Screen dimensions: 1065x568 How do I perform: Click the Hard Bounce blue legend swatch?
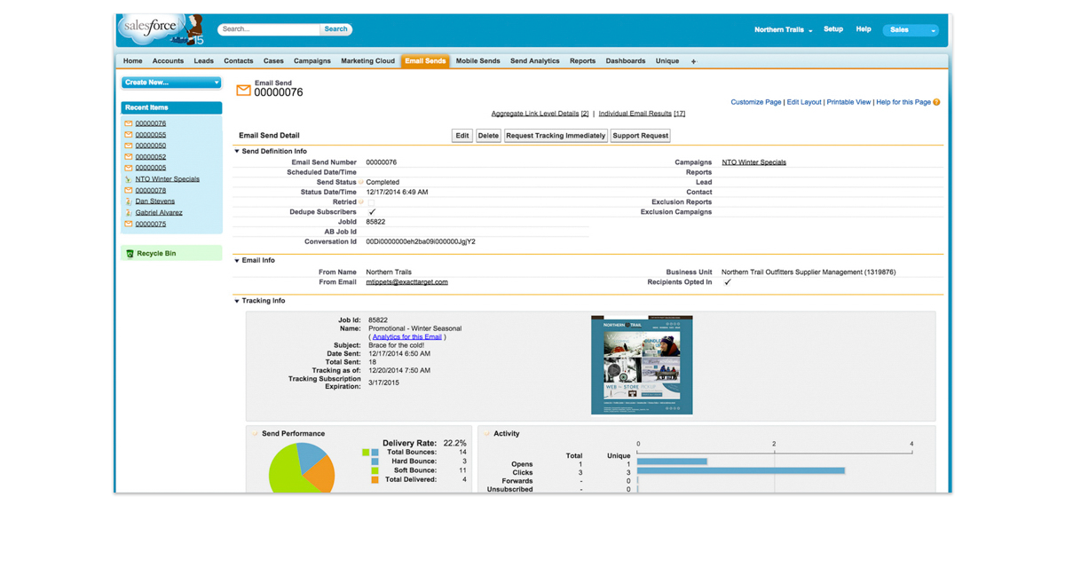point(375,461)
